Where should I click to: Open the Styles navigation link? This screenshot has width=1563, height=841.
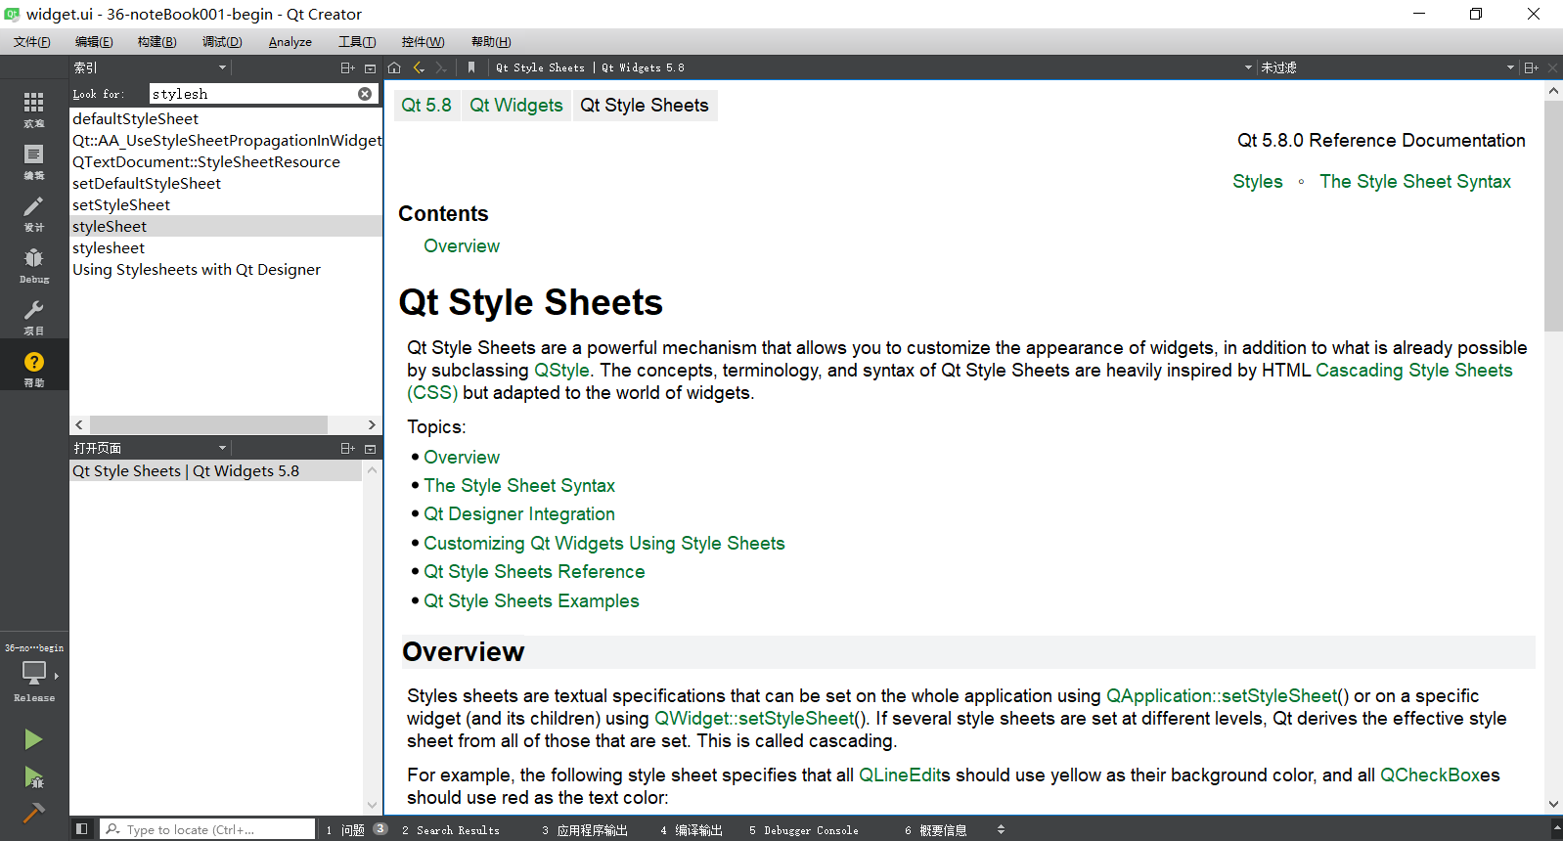[x=1258, y=182]
